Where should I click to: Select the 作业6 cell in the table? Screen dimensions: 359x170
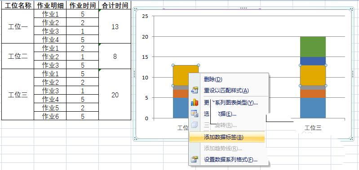coord(50,116)
